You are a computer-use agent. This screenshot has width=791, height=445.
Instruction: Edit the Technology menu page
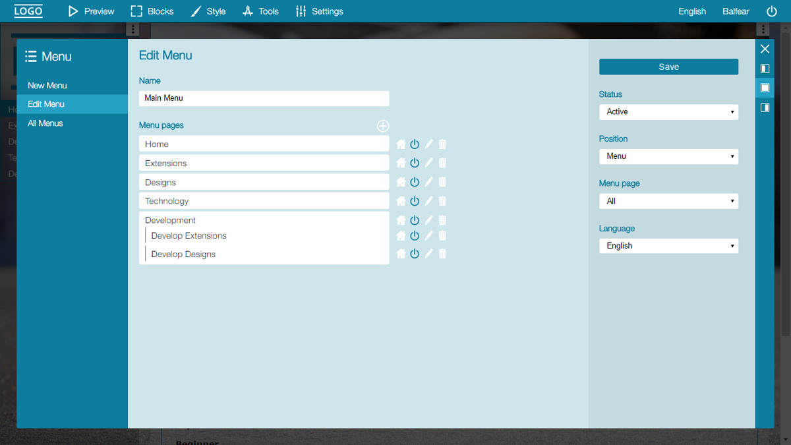tap(429, 201)
